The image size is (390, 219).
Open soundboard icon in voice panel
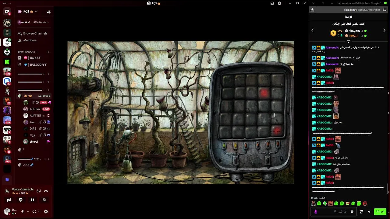[x=44, y=200]
